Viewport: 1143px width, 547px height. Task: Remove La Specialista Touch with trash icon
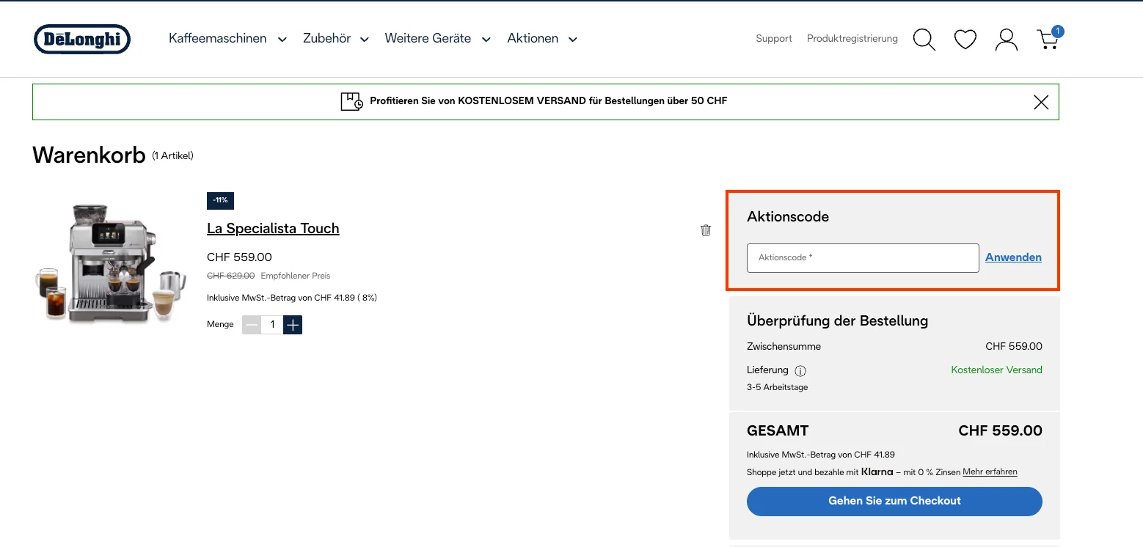[x=706, y=230]
